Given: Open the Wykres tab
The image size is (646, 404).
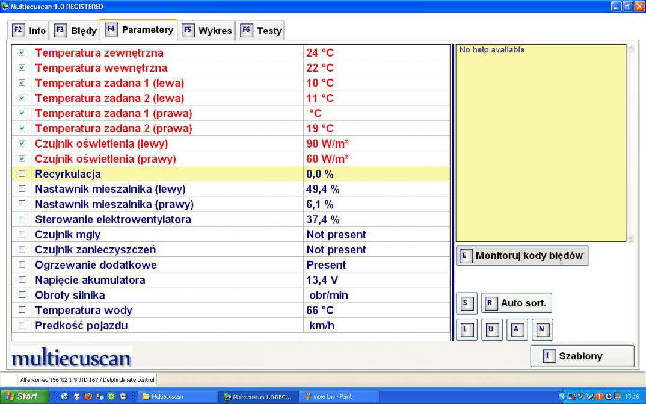Looking at the screenshot, I should [207, 30].
